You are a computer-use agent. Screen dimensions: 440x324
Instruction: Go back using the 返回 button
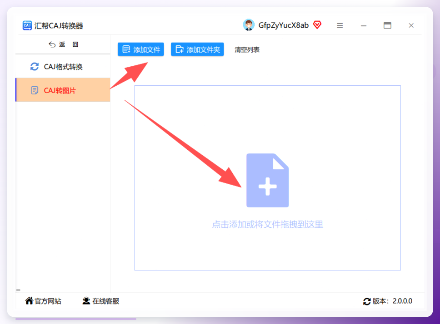[64, 44]
